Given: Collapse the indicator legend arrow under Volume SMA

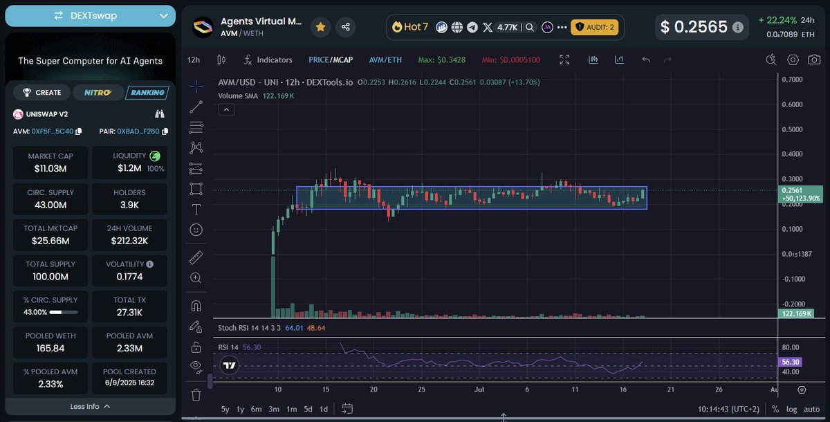Looking at the screenshot, I should pyautogui.click(x=226, y=109).
